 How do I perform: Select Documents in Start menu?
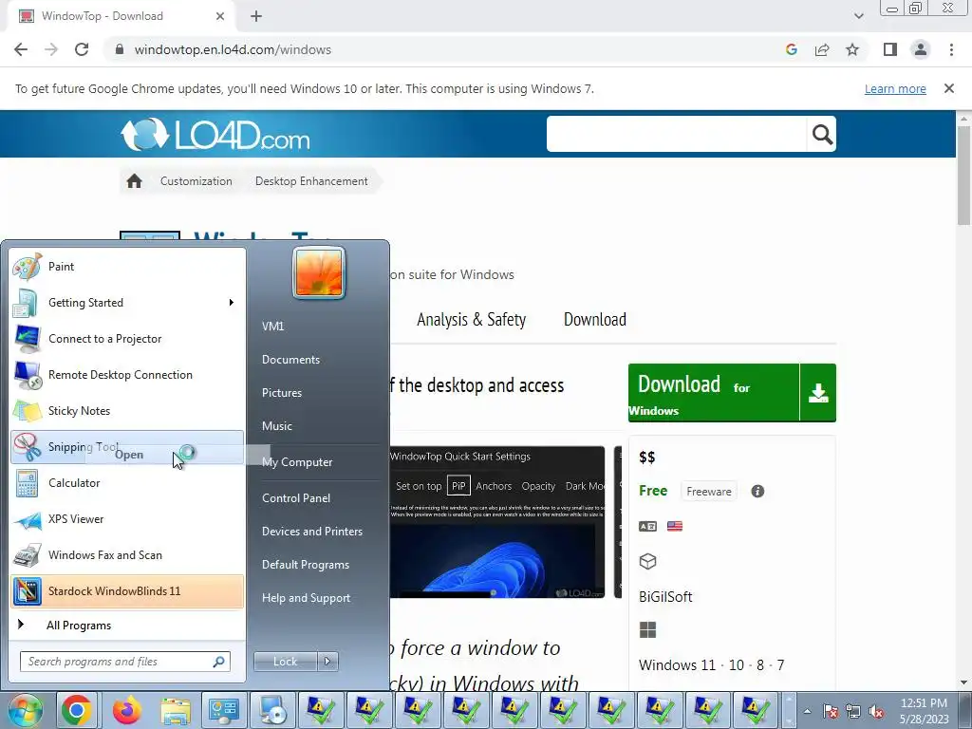[x=290, y=360]
